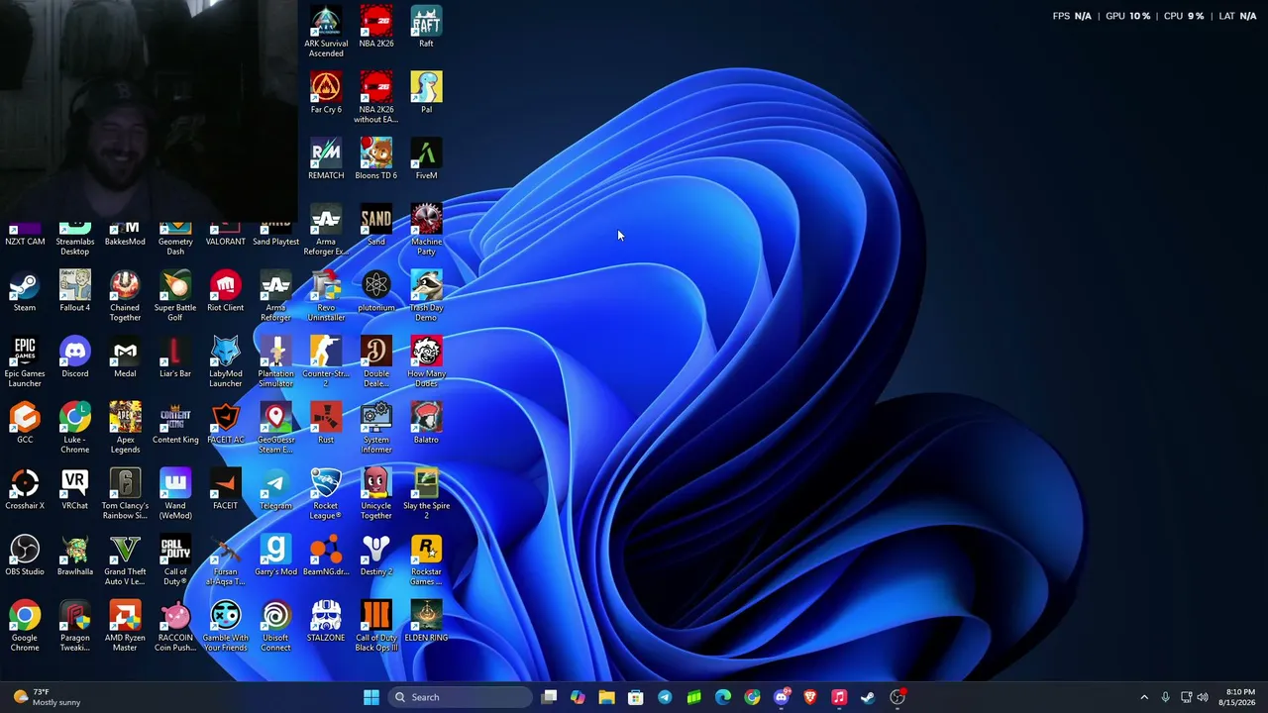Viewport: 1268px width, 713px height.
Task: Open the Content King desktop shortcut
Action: 175,422
